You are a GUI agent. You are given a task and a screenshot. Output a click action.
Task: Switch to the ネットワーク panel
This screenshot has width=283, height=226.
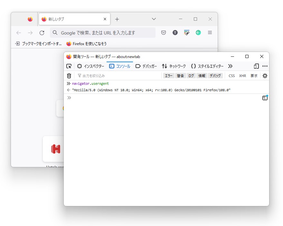tap(174, 66)
